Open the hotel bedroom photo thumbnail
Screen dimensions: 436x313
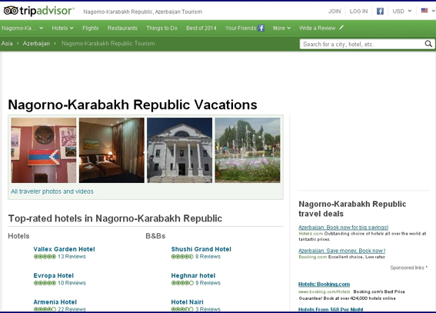click(111, 150)
